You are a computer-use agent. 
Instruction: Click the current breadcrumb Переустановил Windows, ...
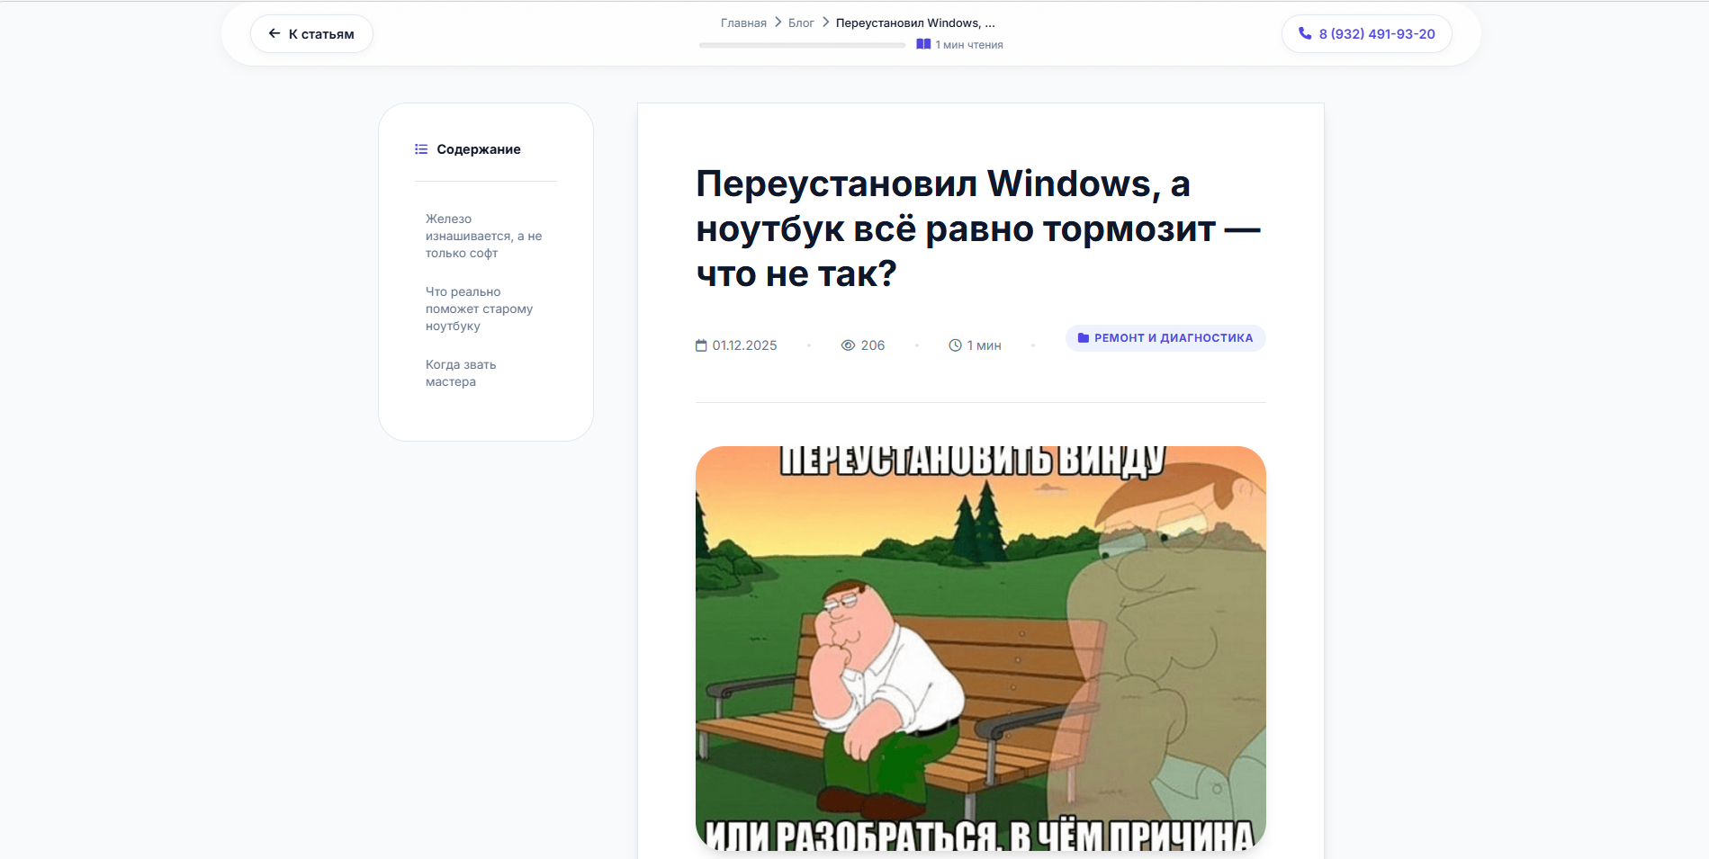[x=915, y=23]
